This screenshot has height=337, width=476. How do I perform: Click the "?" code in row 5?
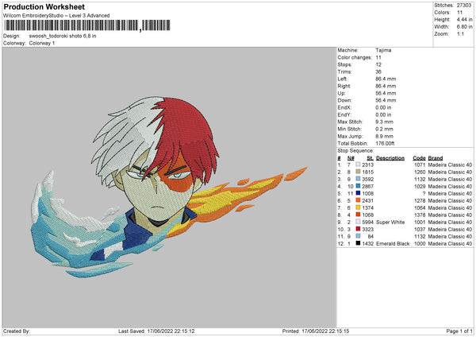tap(424, 193)
